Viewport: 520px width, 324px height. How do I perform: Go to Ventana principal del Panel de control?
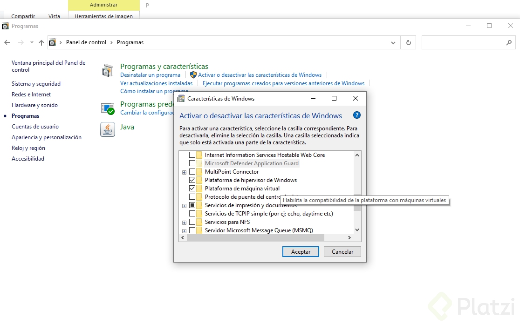pos(48,66)
